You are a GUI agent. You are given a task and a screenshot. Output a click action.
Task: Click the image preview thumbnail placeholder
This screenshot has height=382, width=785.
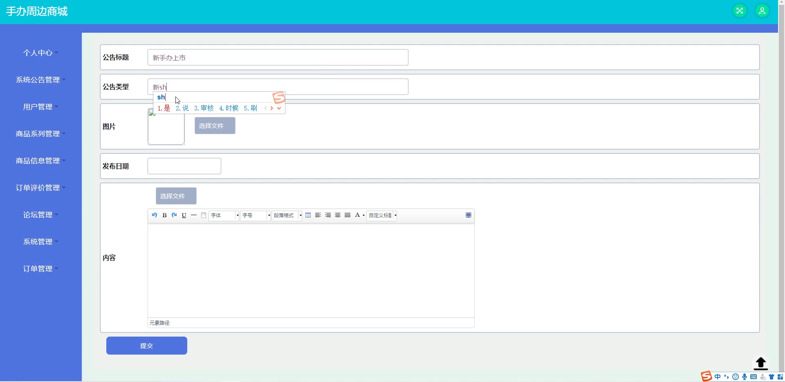166,126
